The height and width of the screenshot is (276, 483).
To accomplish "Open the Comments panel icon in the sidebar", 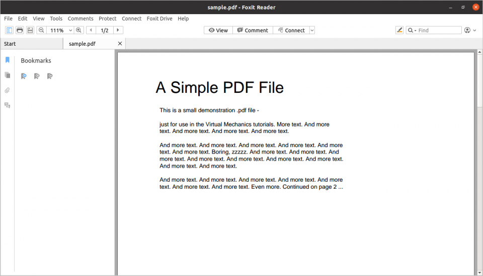I will (x=8, y=105).
